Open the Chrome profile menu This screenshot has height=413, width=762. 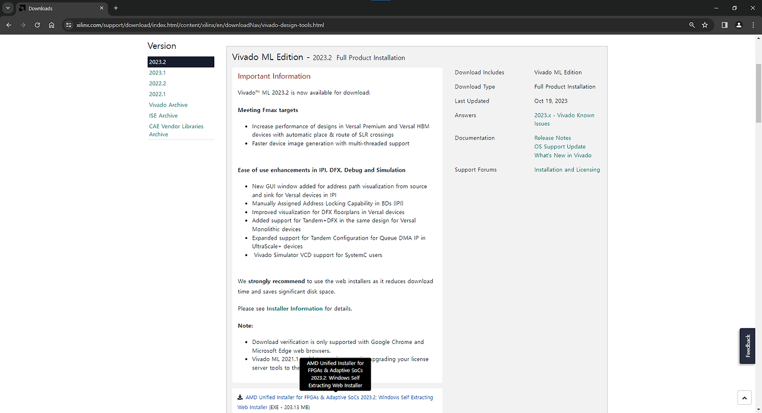[739, 25]
